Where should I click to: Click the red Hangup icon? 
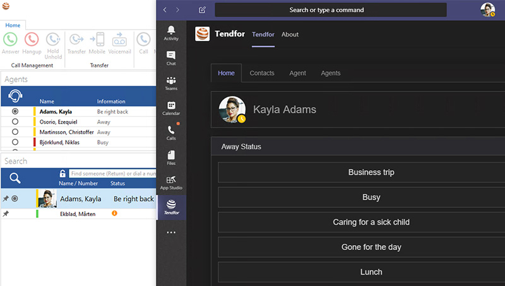pos(32,40)
